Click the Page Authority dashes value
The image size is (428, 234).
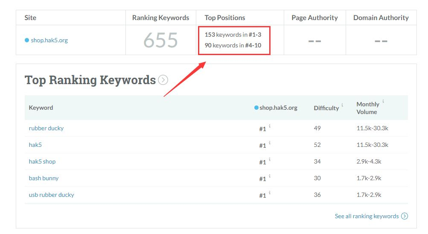[x=315, y=41]
